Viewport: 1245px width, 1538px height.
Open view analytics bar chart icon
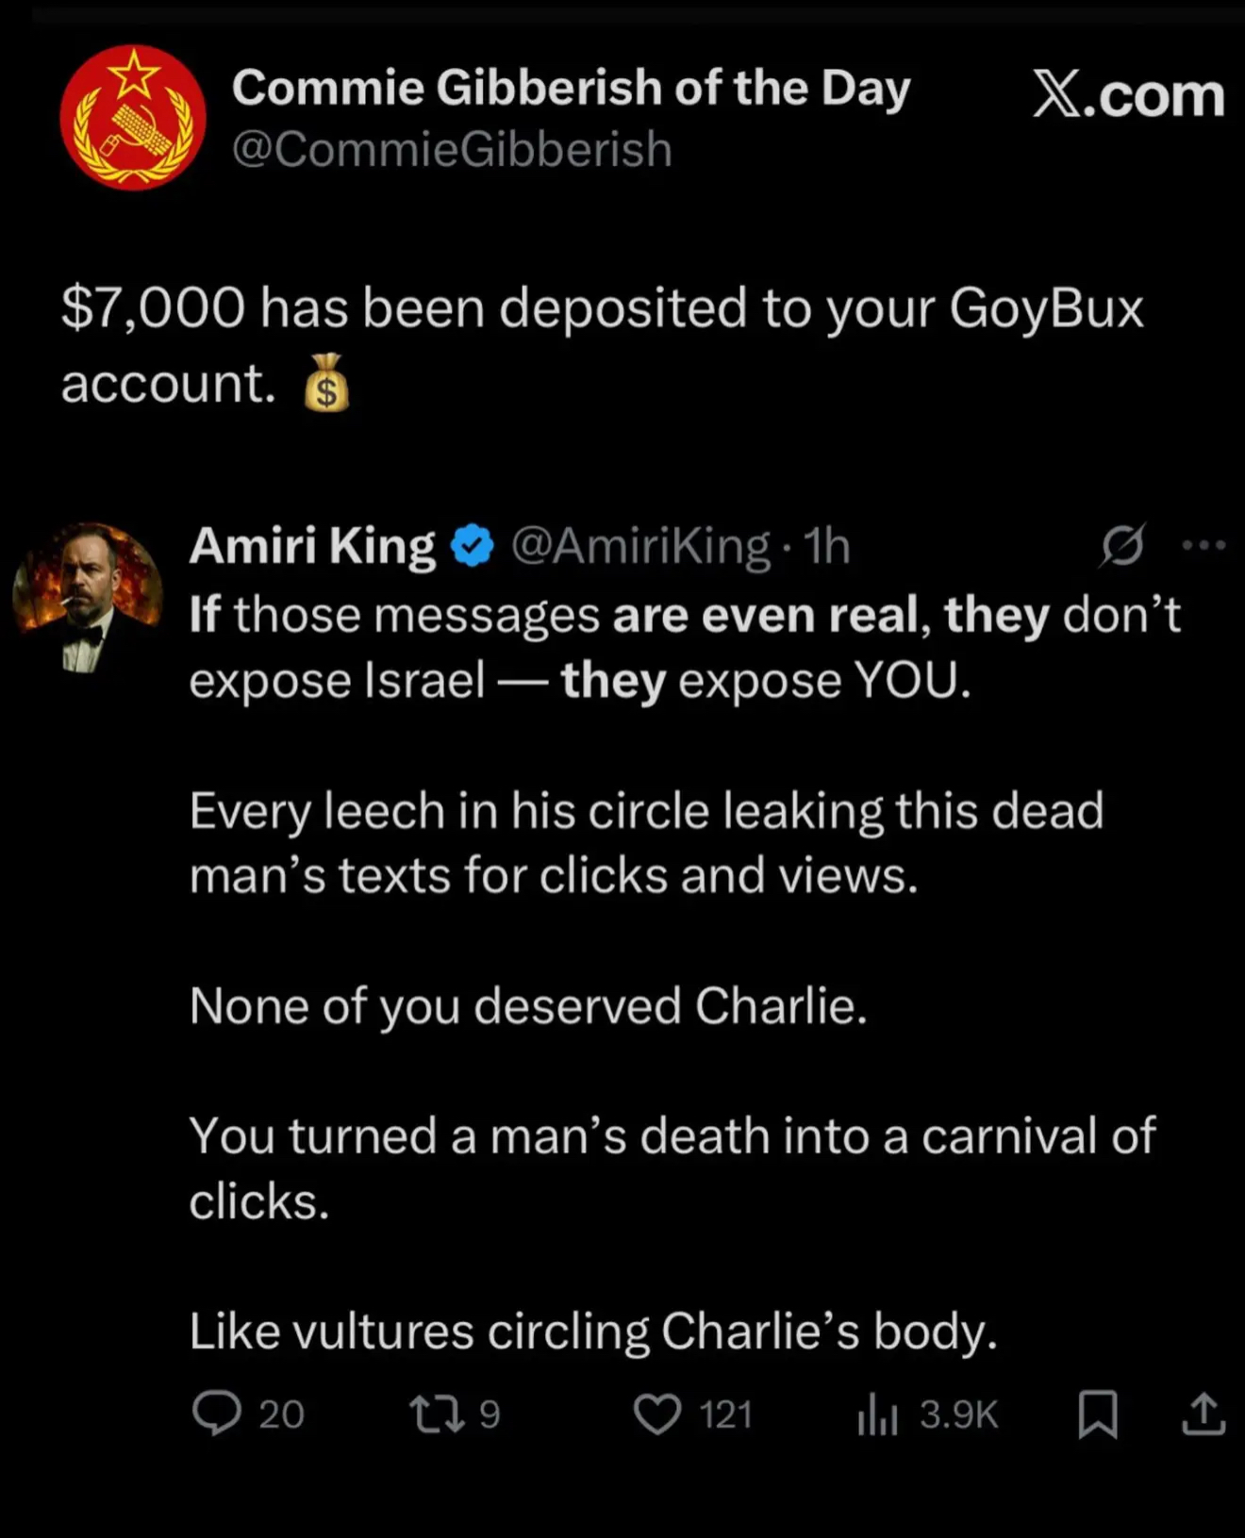pos(876,1415)
